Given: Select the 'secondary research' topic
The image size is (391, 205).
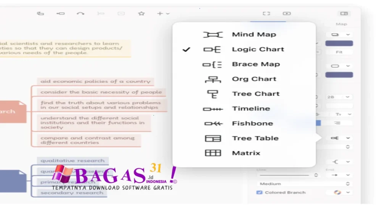Looking at the screenshot, I should click(72, 193).
